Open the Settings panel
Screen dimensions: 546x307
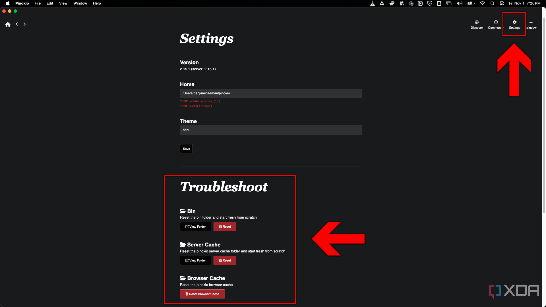click(514, 24)
